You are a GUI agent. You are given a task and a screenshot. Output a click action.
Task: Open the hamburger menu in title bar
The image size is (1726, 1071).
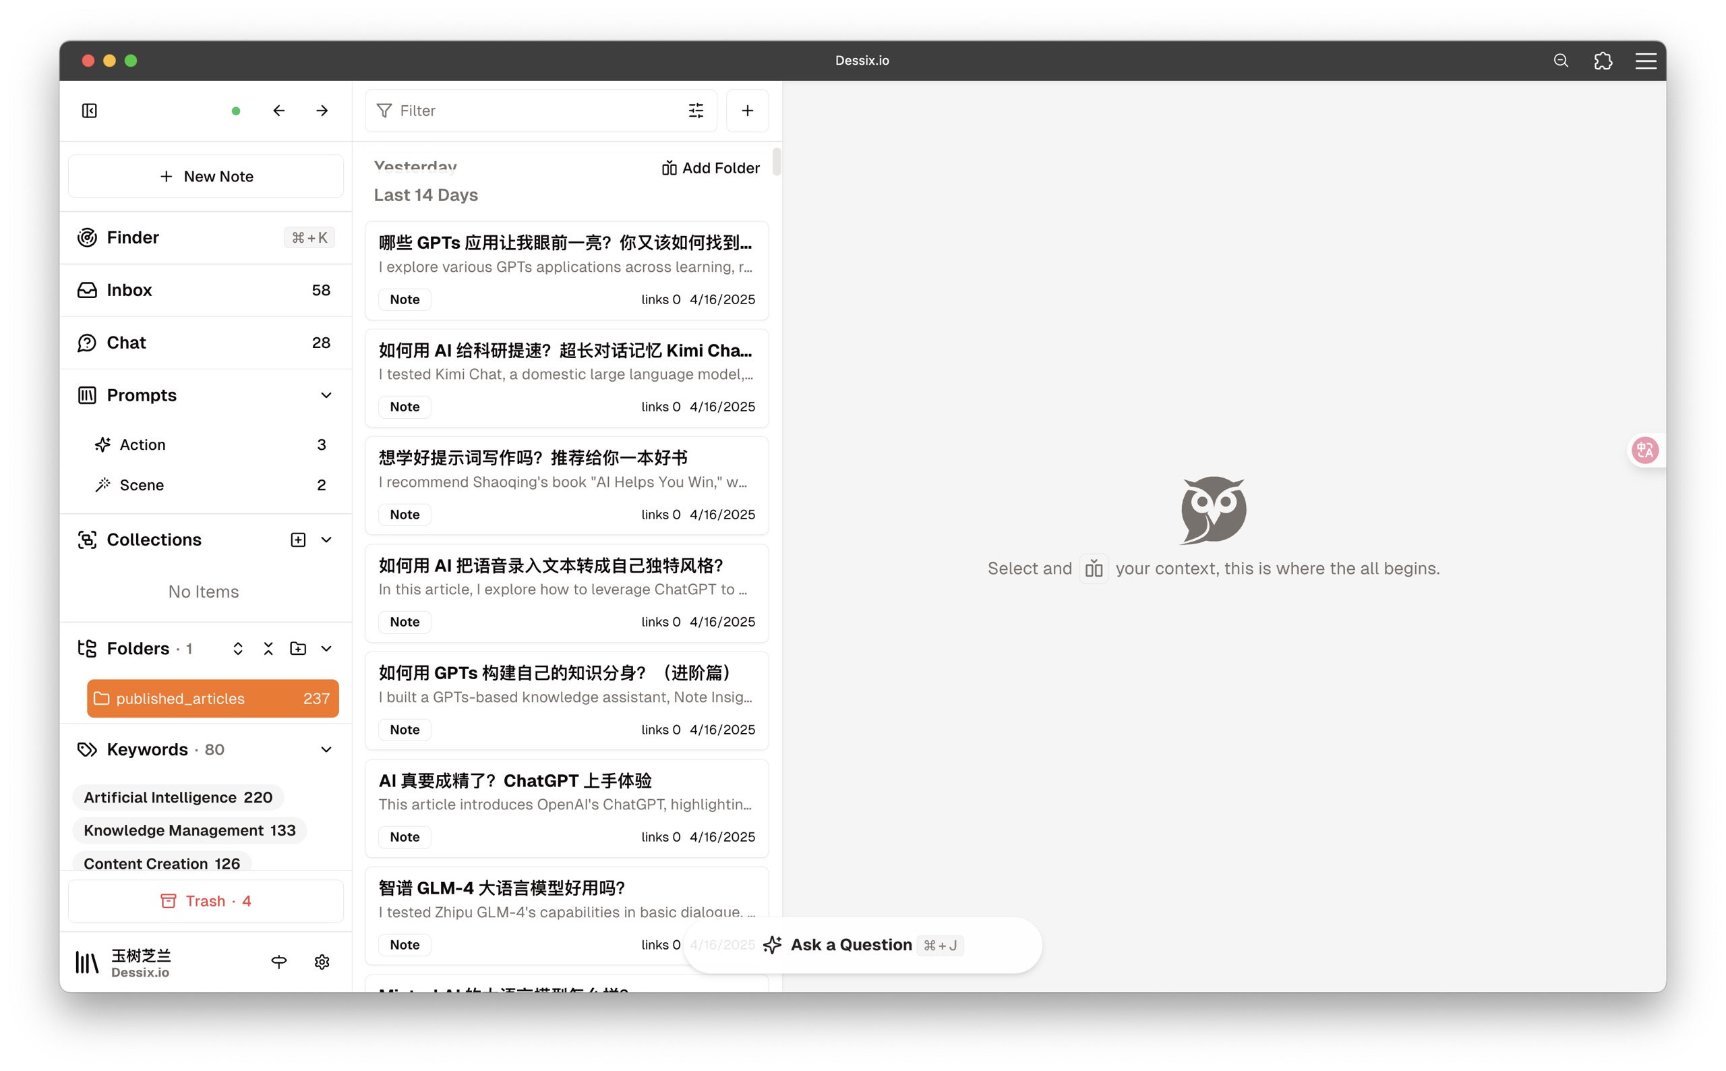click(1645, 61)
